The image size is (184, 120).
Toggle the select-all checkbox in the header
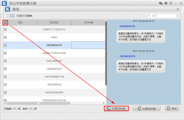6,23
